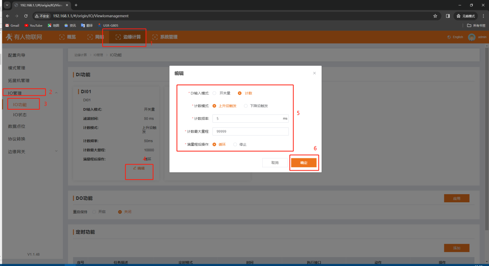This screenshot has width=489, height=266.
Task: Open the YouTube bookmark
Action: click(33, 25)
